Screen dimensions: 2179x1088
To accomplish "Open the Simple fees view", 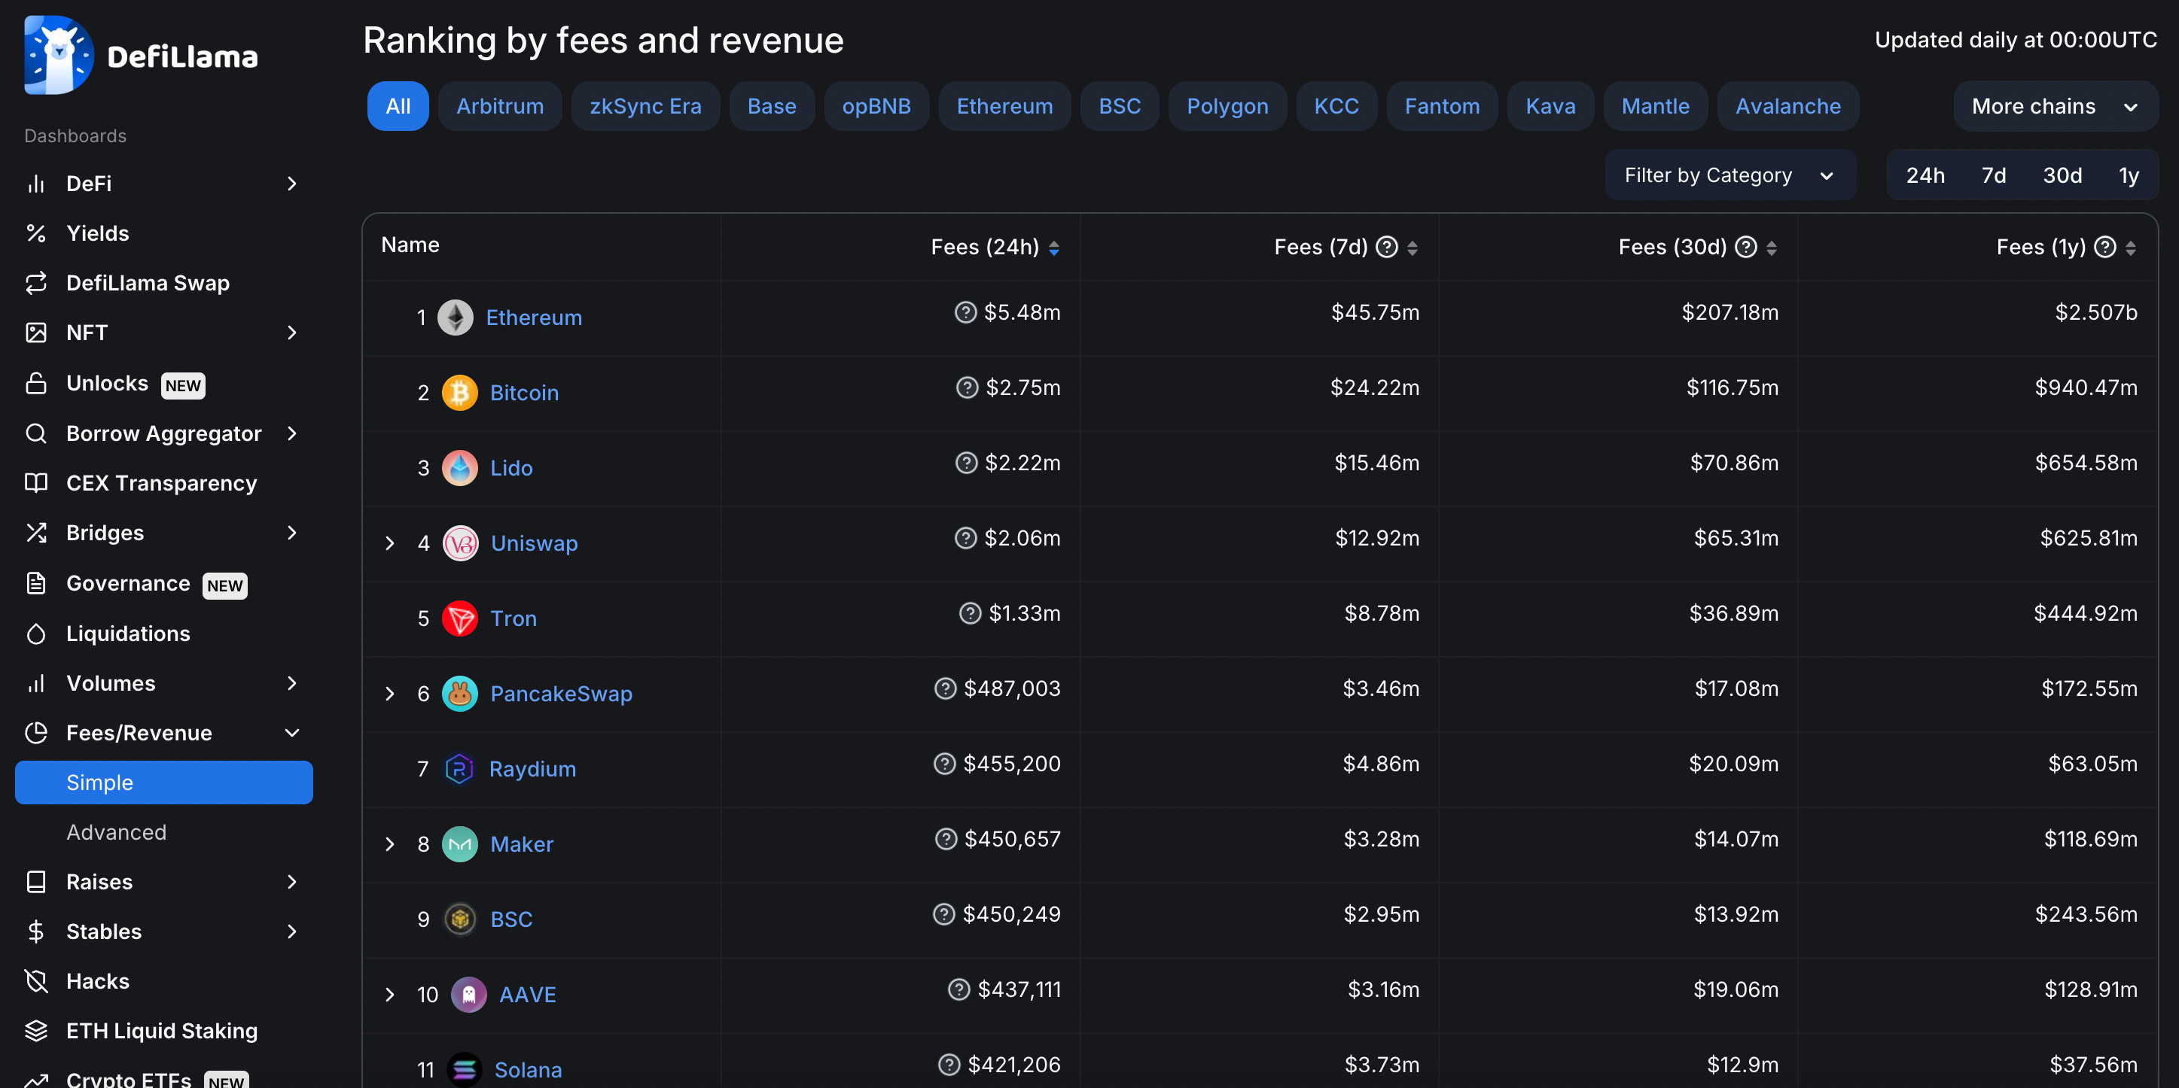I will point(163,783).
